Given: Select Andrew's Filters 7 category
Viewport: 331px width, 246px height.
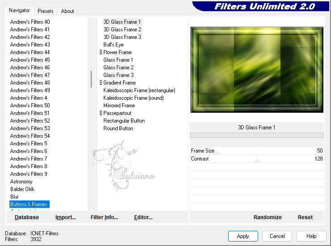Looking at the screenshot, I should [x=29, y=159].
